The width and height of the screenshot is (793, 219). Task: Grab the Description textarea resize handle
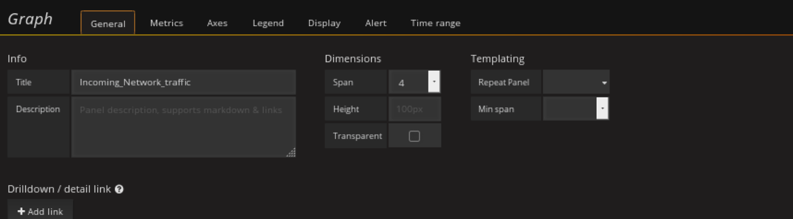click(291, 153)
